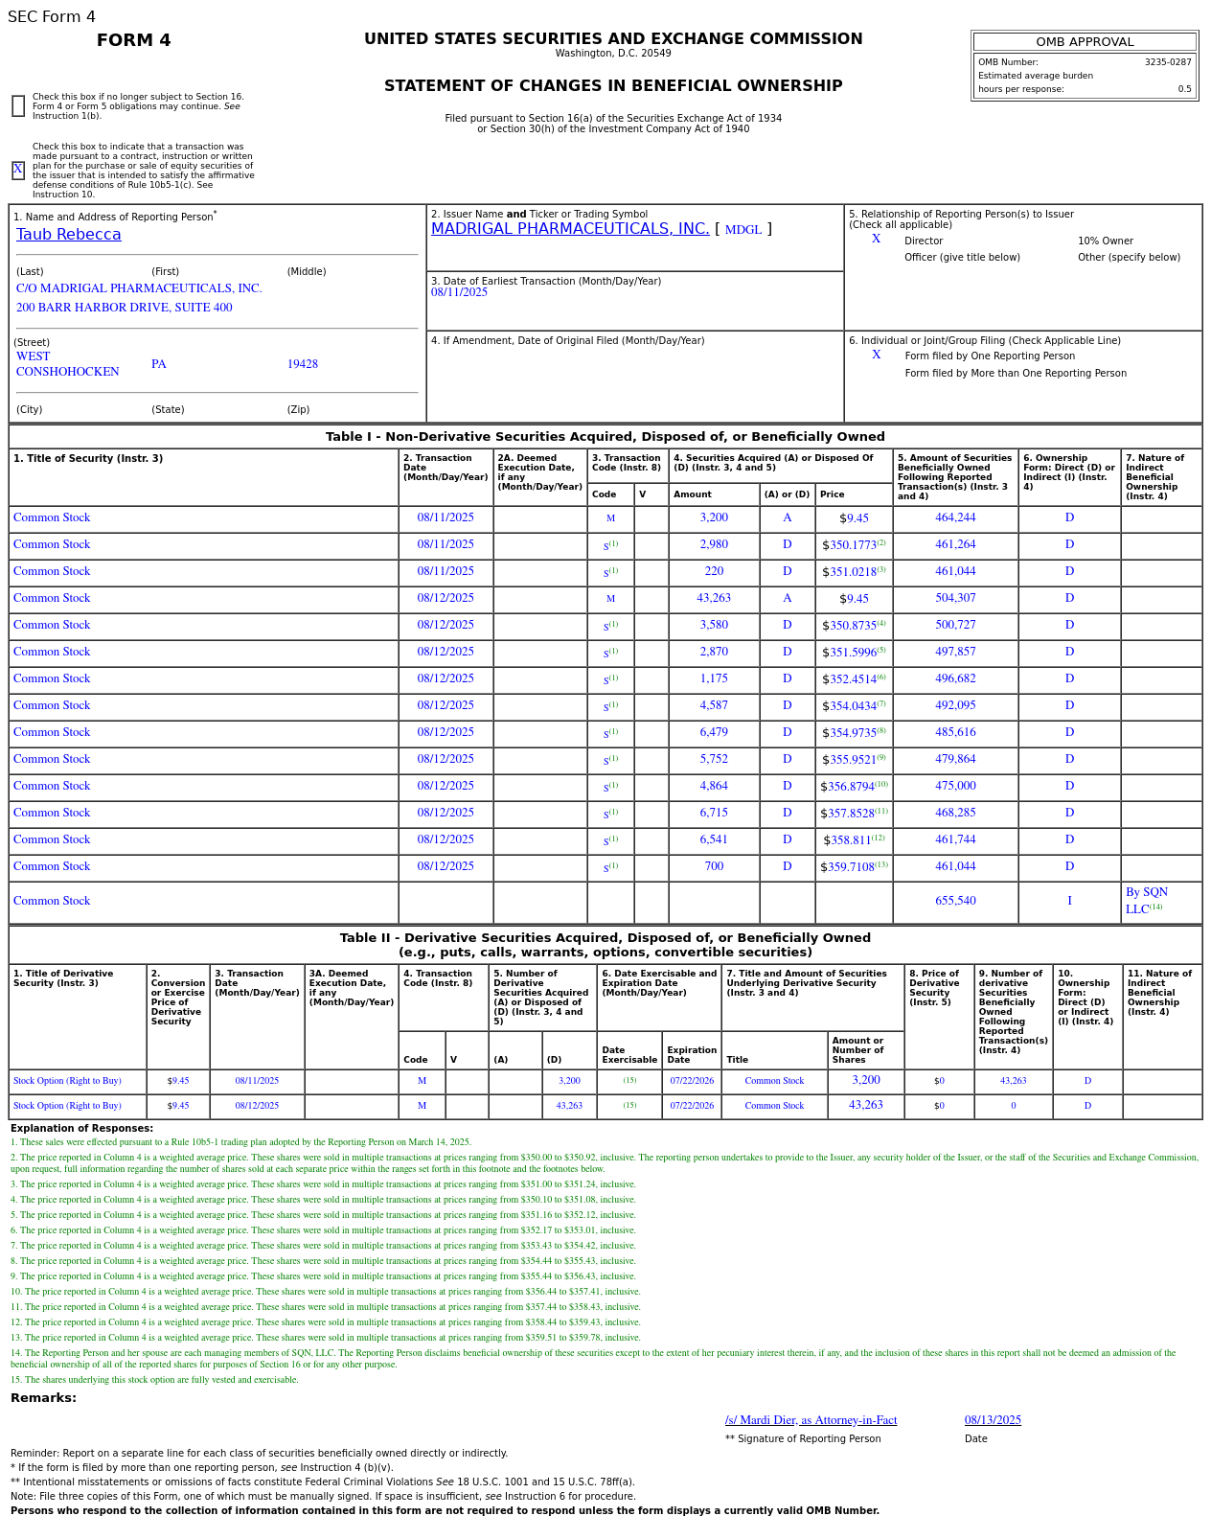1211x1539 pixels.
Task: Click the sale price $350.1773
Action: click(849, 545)
